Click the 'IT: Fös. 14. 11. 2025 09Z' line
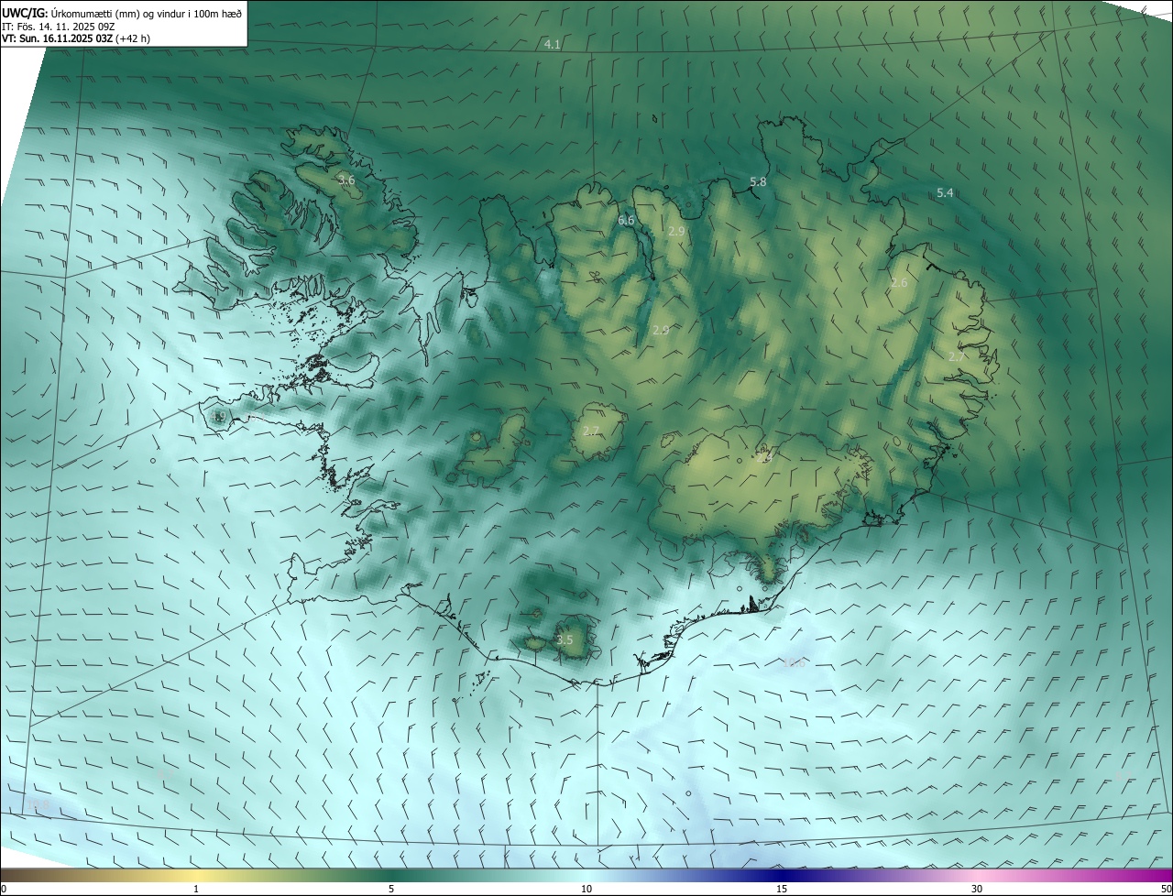The width and height of the screenshot is (1173, 896). pos(60,26)
